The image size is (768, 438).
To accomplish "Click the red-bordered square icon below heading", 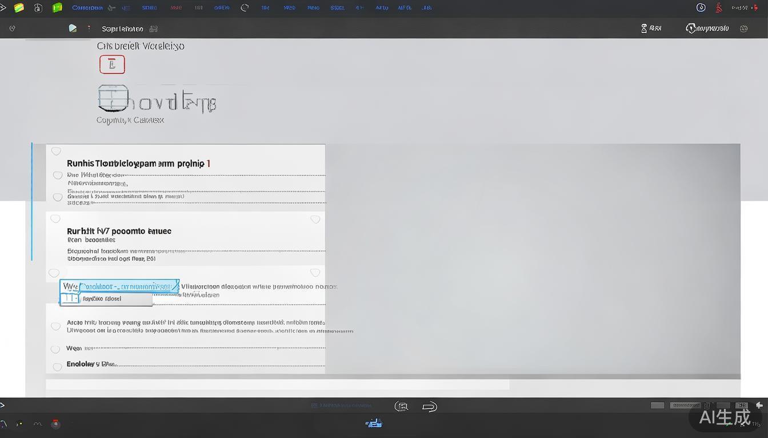I will (x=112, y=64).
